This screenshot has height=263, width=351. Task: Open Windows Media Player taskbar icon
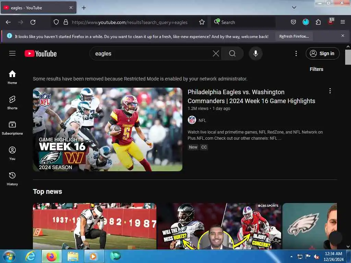point(94,256)
